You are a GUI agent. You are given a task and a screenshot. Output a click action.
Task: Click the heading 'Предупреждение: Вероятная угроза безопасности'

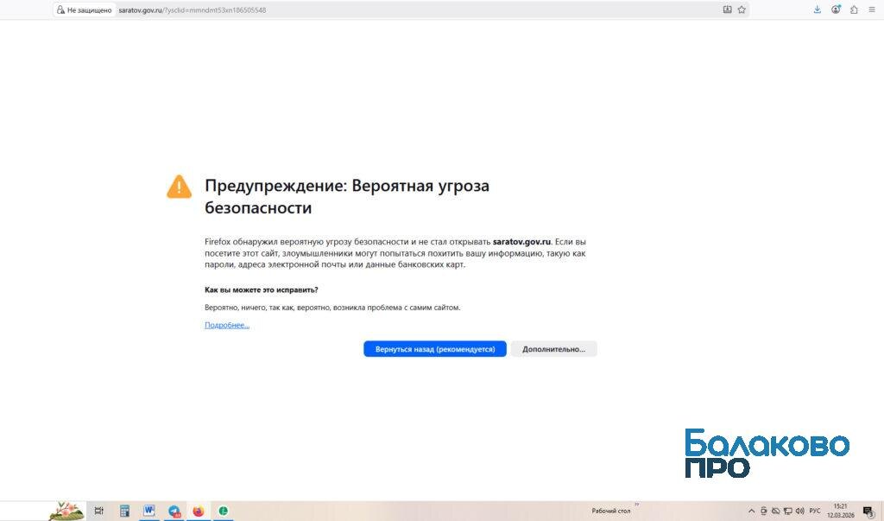pos(347,196)
